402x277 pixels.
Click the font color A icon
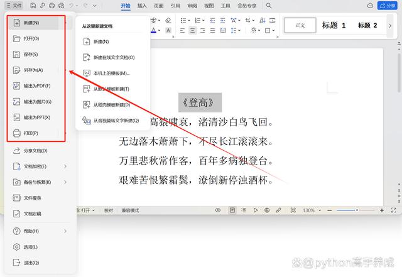153,30
